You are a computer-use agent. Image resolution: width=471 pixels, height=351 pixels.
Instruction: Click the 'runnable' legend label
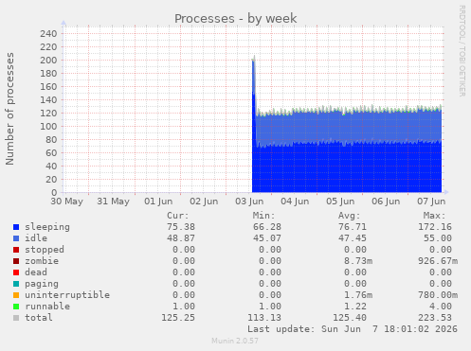click(x=47, y=307)
